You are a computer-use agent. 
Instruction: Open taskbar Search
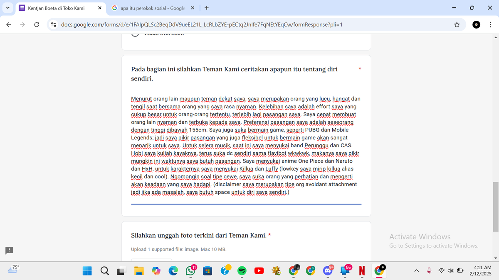(x=104, y=270)
